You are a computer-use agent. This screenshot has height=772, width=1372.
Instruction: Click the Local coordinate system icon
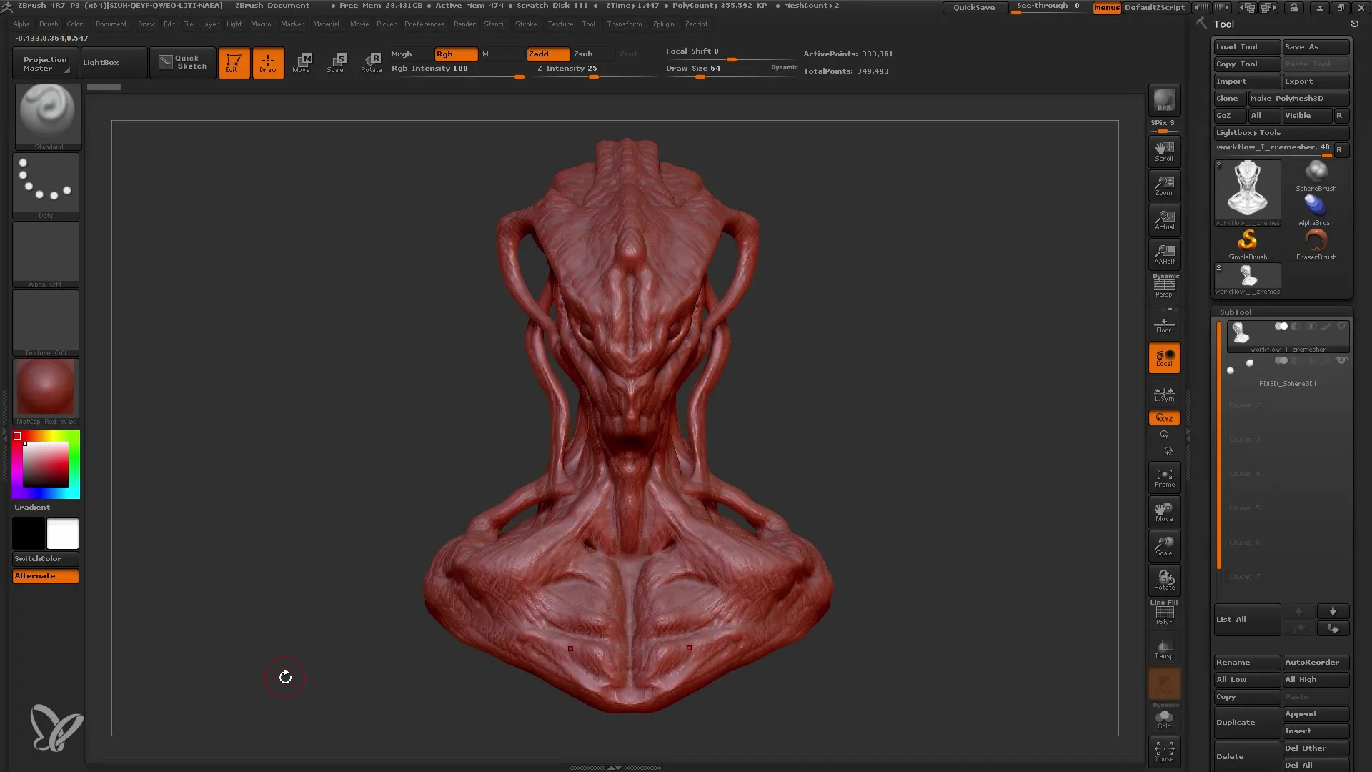pos(1164,359)
